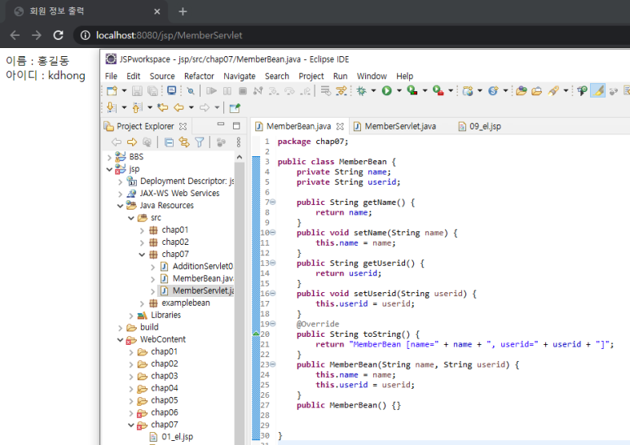Collapse the chap07 package under src

tap(142, 255)
